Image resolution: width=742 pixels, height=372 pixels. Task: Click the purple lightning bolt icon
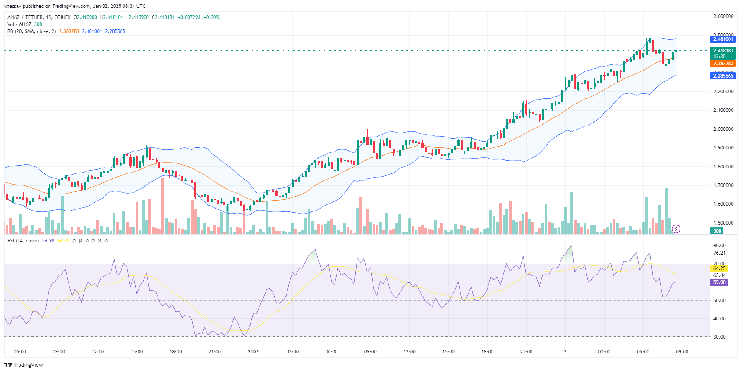point(676,229)
